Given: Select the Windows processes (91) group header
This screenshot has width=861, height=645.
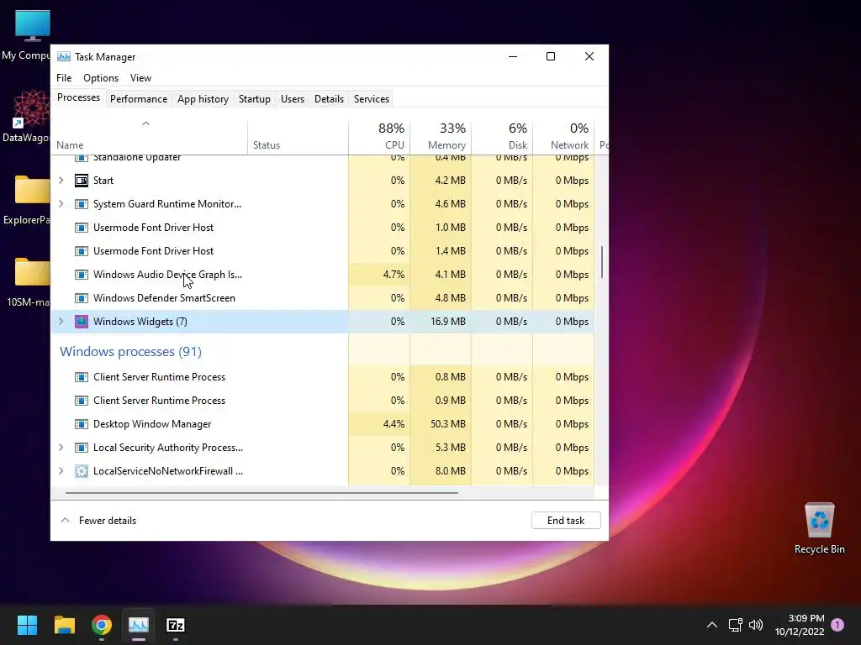Looking at the screenshot, I should point(130,352).
